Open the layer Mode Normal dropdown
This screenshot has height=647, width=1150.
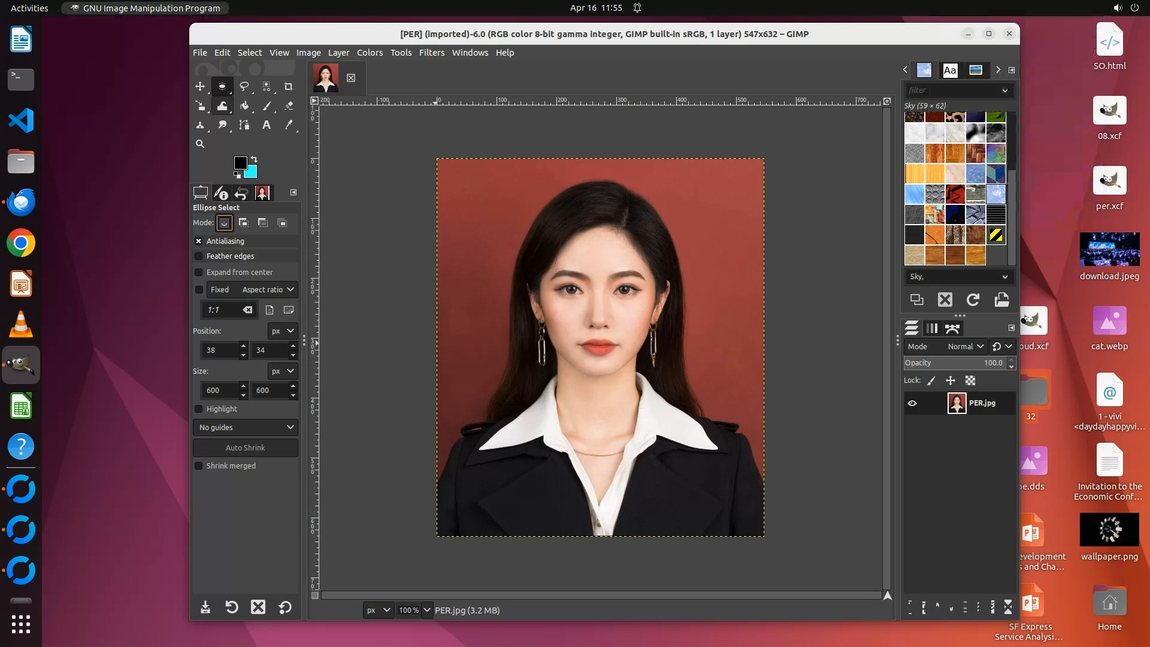tap(966, 346)
